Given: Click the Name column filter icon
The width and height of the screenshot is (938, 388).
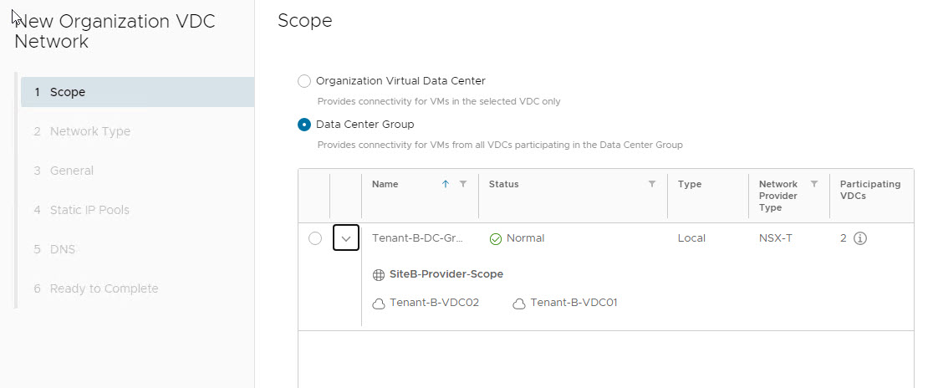Looking at the screenshot, I should point(463,184).
